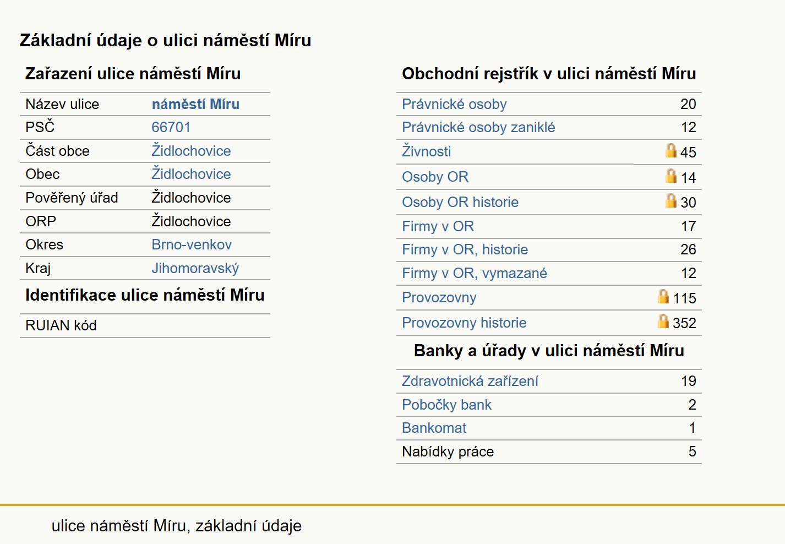Click the lock icon beside Provozovny count 115
The width and height of the screenshot is (785, 544).
pyautogui.click(x=663, y=296)
